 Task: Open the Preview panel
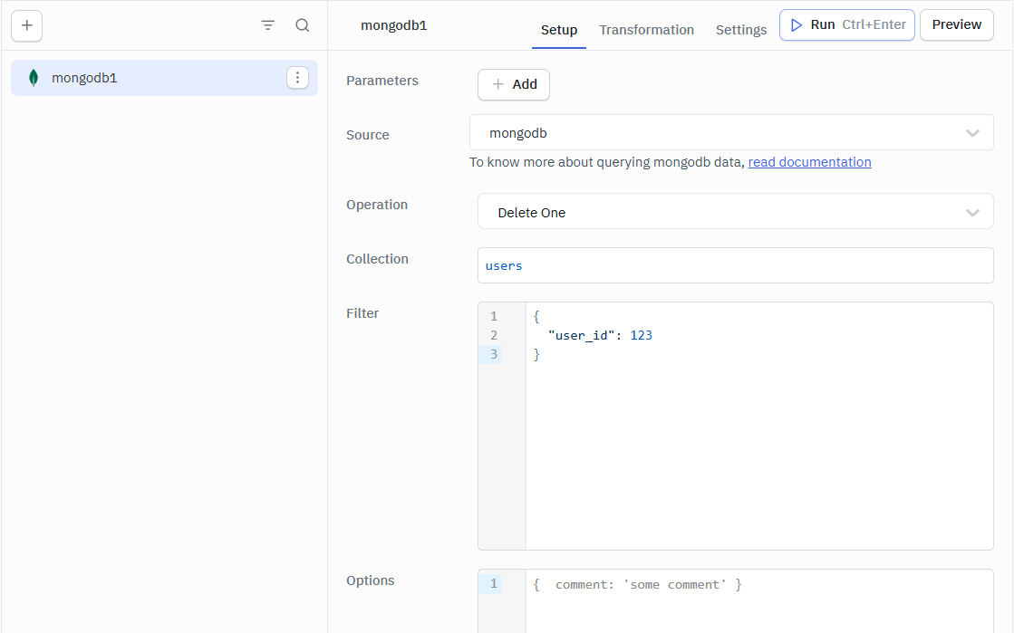[956, 24]
